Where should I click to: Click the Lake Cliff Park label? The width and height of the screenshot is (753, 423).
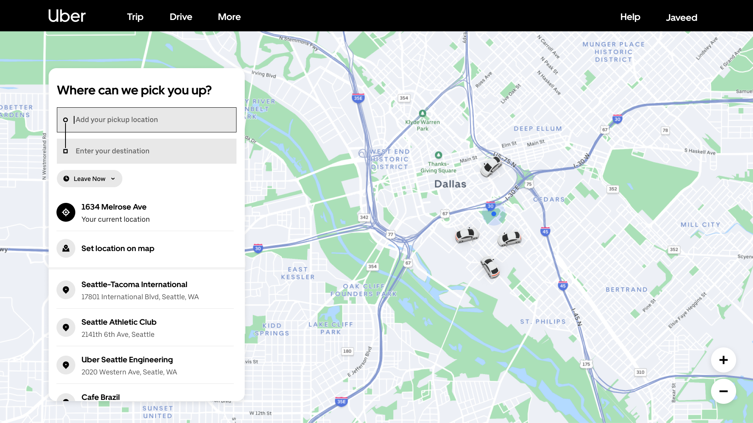click(331, 328)
